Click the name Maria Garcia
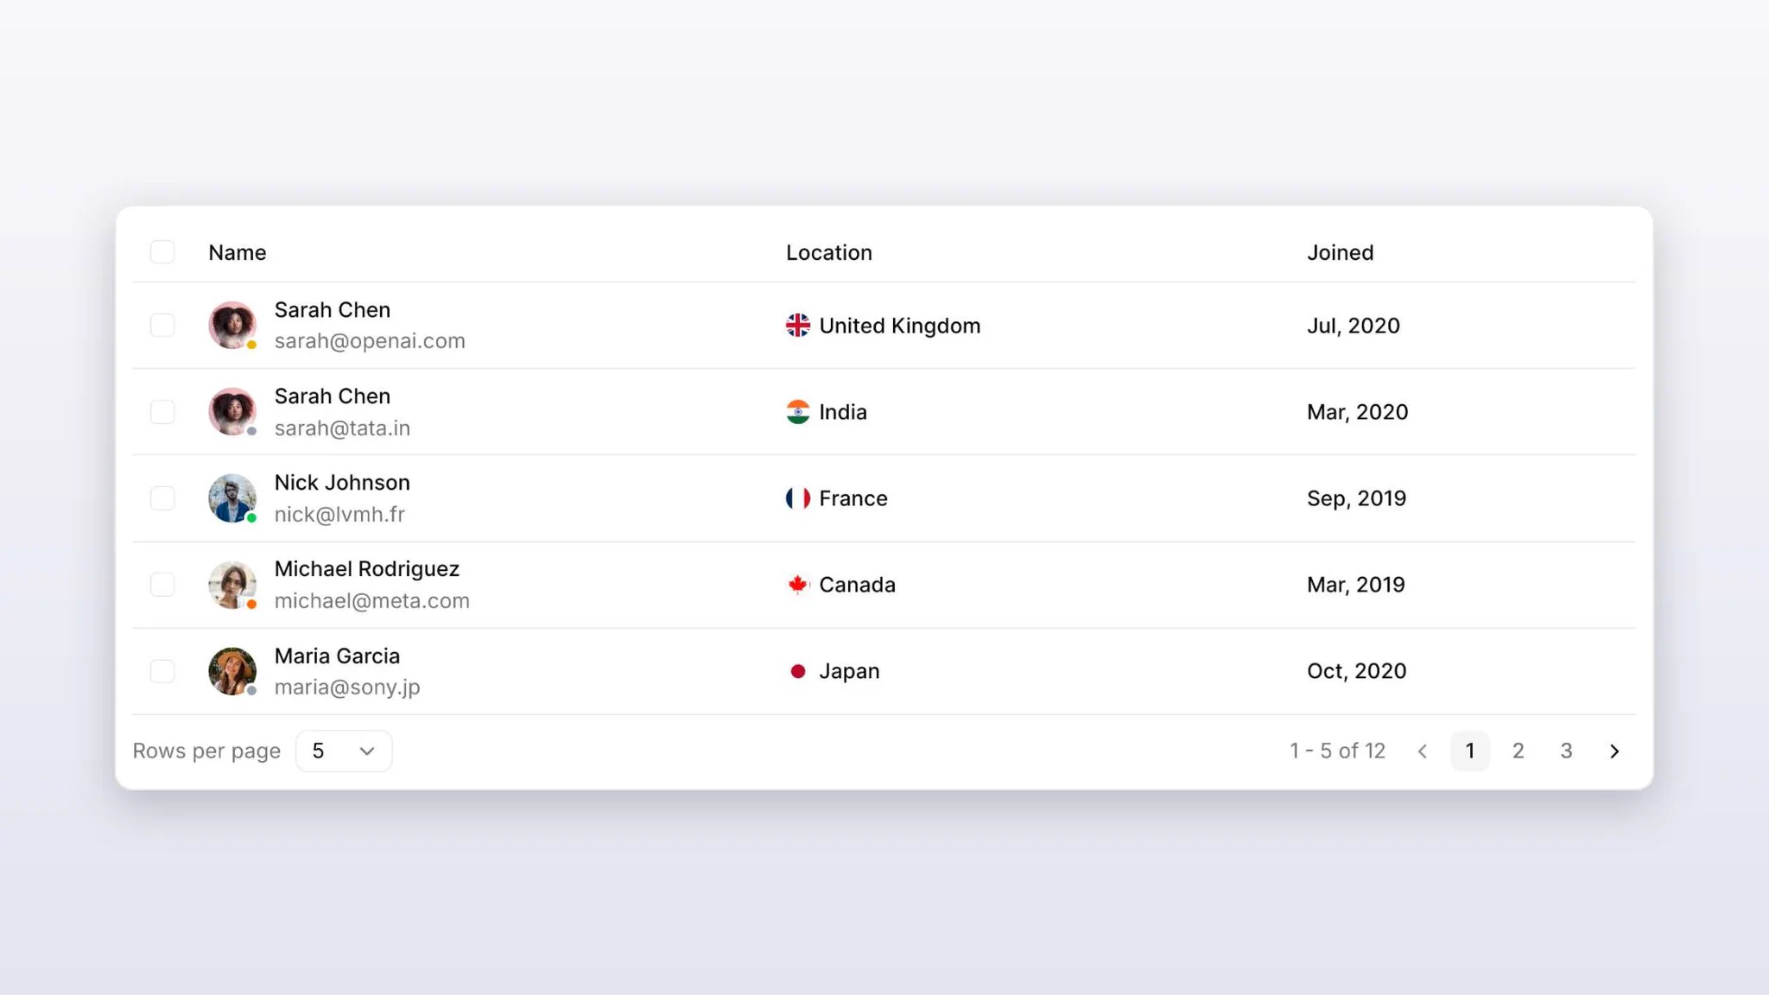The height and width of the screenshot is (995, 1769). point(337,656)
